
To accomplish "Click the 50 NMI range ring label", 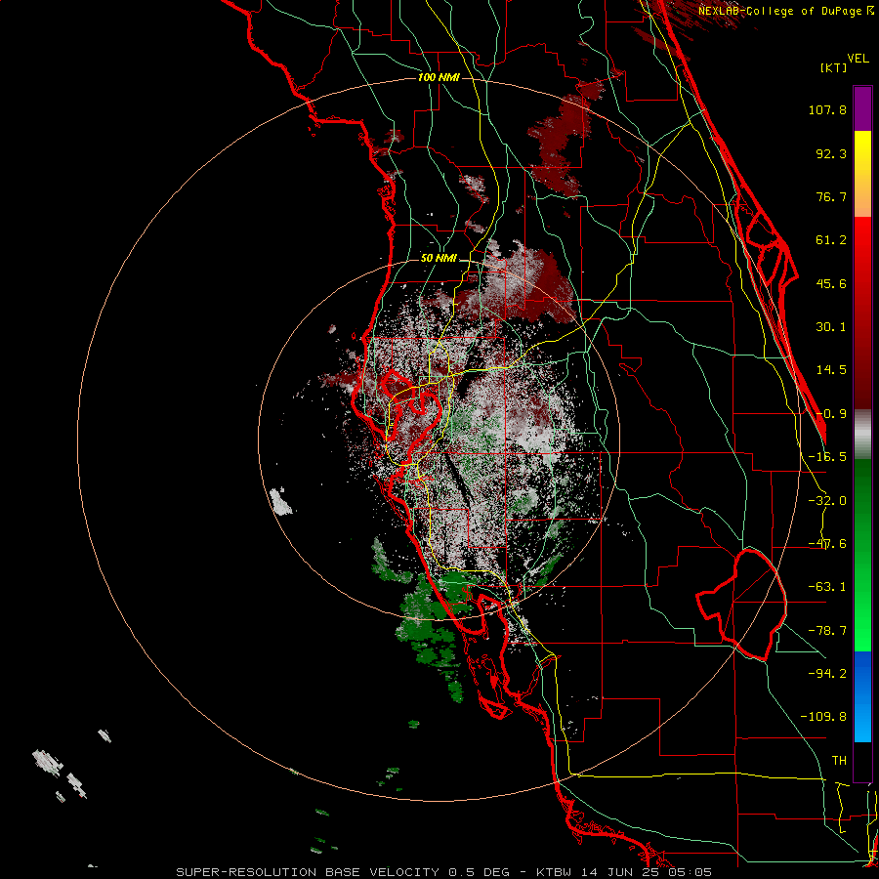I will click(x=439, y=259).
